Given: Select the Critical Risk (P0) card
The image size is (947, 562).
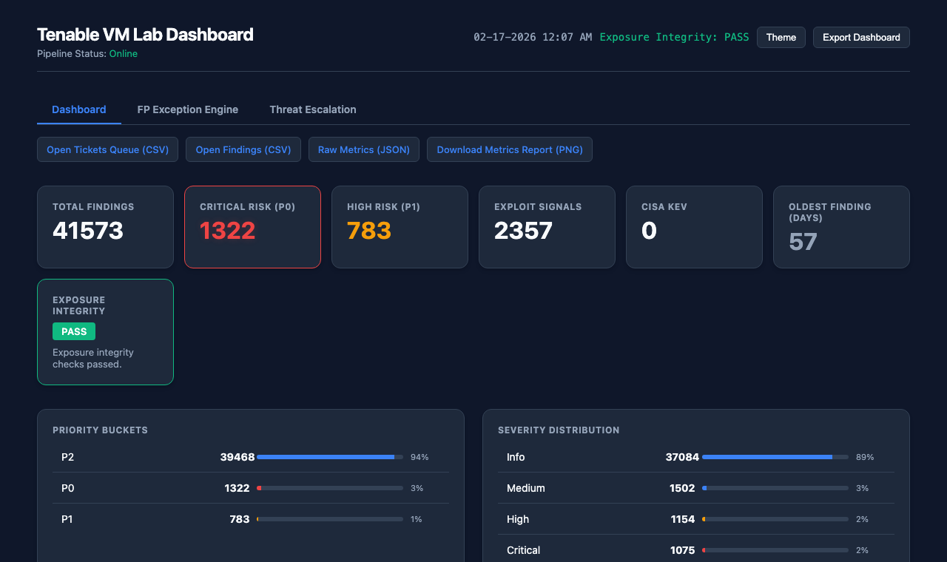Looking at the screenshot, I should [x=252, y=227].
